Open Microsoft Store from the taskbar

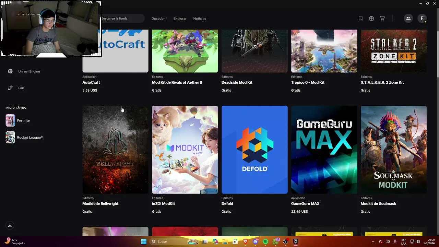(x=235, y=242)
